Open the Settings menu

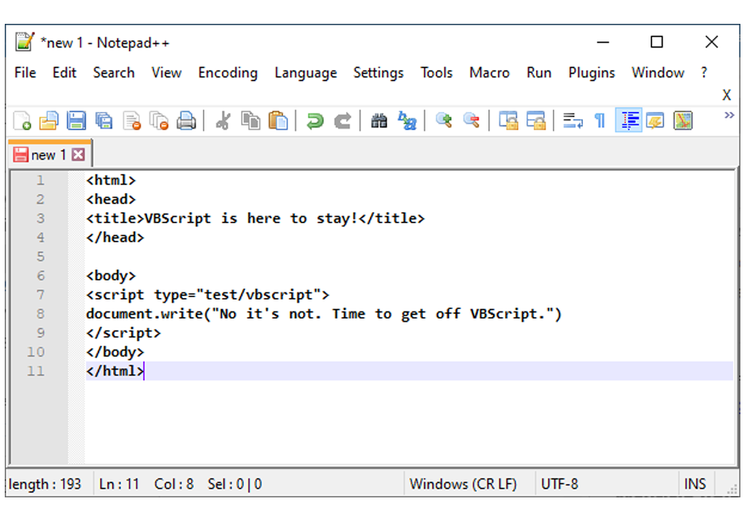point(379,73)
